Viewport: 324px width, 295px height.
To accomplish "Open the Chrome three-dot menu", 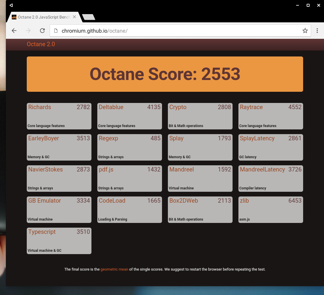I will pos(317,31).
